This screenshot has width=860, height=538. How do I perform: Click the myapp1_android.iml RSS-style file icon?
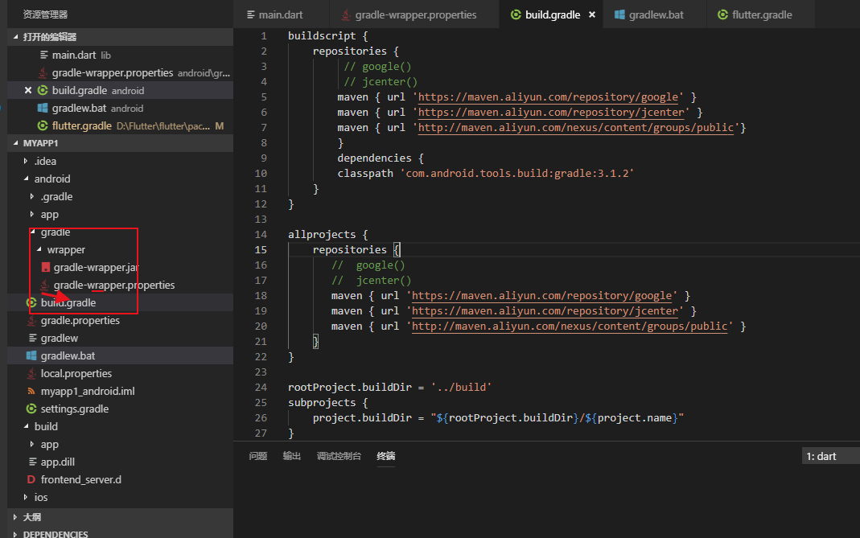coord(31,391)
